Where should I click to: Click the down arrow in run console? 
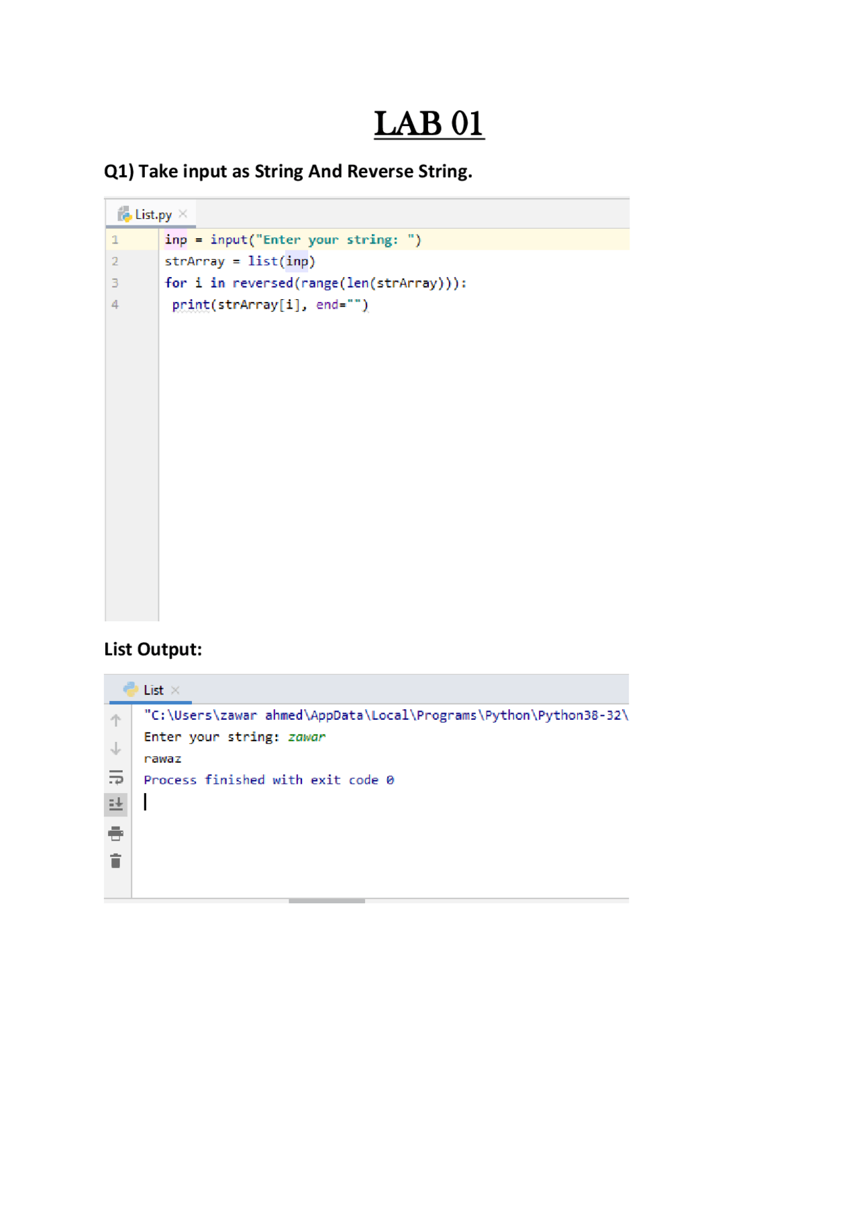coord(116,748)
